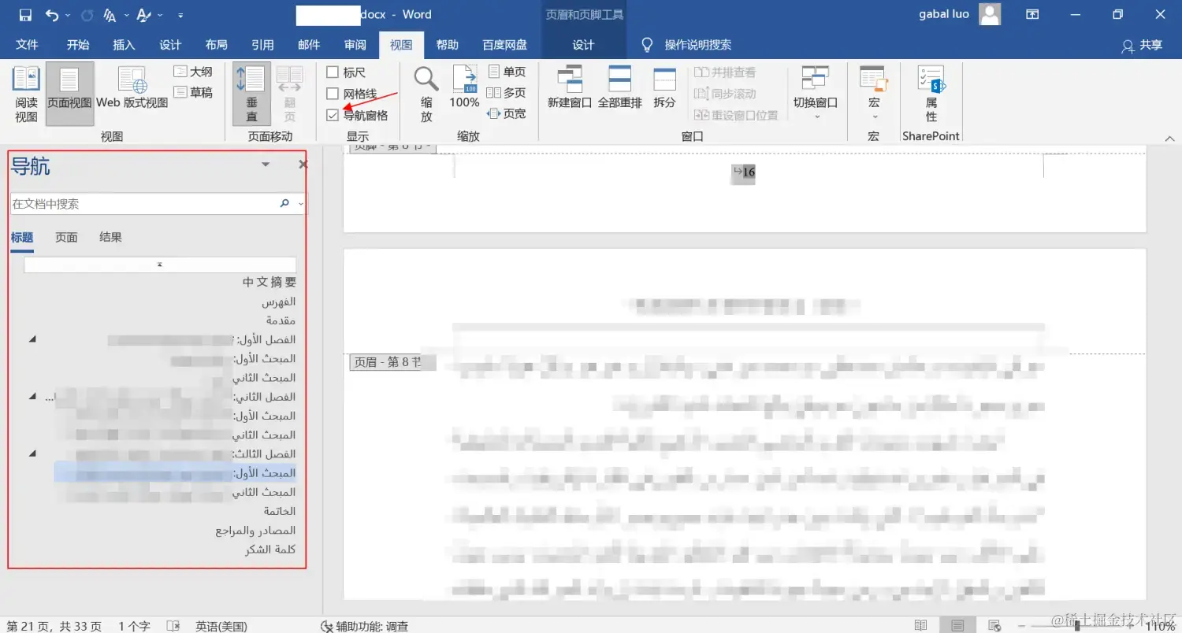Open the 文件 (File) tab
Viewport: 1182px width, 633px height.
27,45
